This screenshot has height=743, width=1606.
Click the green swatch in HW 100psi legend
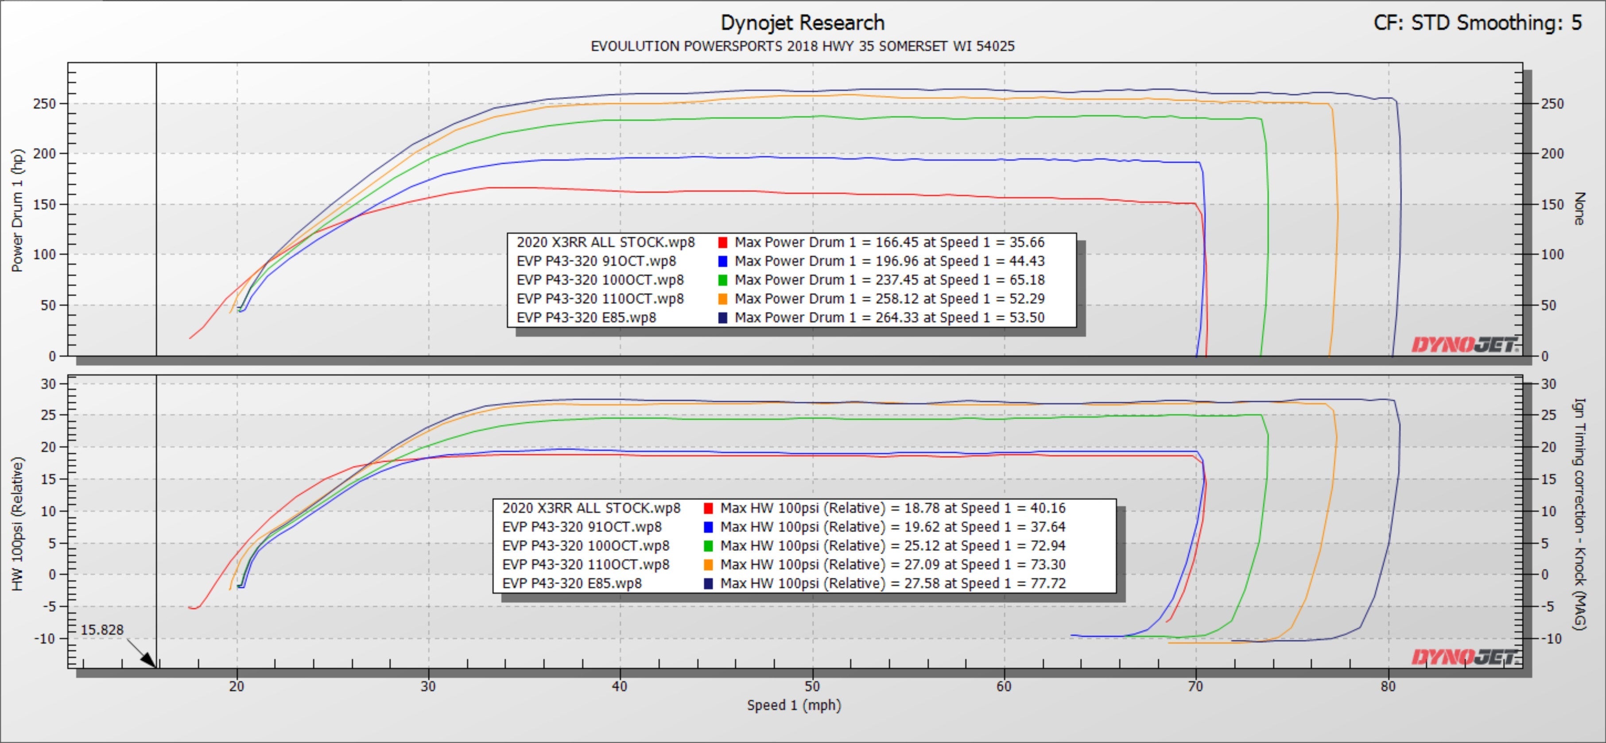pyautogui.click(x=708, y=546)
